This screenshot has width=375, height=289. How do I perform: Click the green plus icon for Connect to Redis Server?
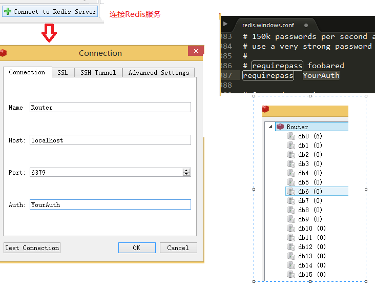coord(8,11)
